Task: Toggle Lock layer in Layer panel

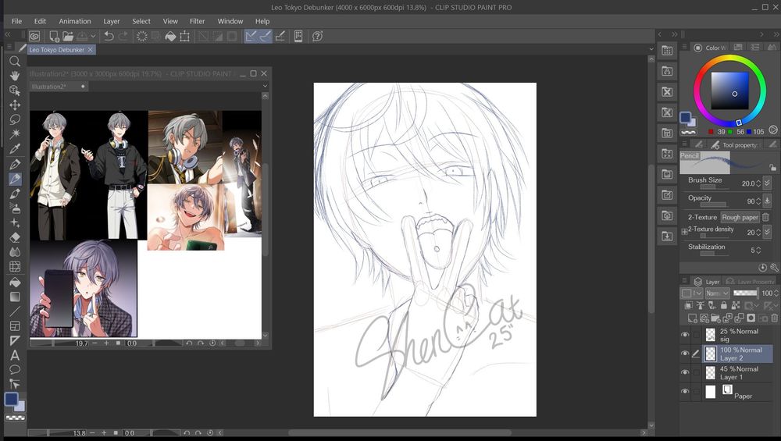Action: [x=724, y=305]
